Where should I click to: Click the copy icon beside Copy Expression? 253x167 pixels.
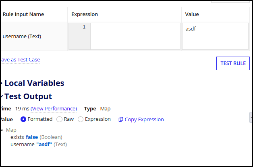pos(121,120)
